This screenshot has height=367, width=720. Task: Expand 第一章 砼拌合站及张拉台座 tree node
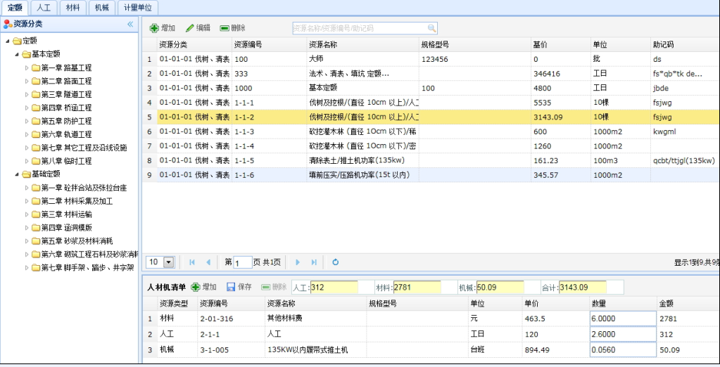coord(27,188)
